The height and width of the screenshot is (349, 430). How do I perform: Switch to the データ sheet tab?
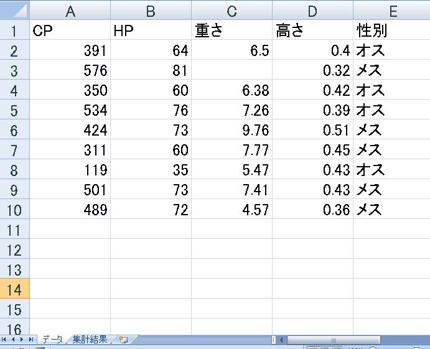pyautogui.click(x=52, y=340)
